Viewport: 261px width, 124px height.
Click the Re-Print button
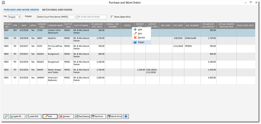pos(99,117)
